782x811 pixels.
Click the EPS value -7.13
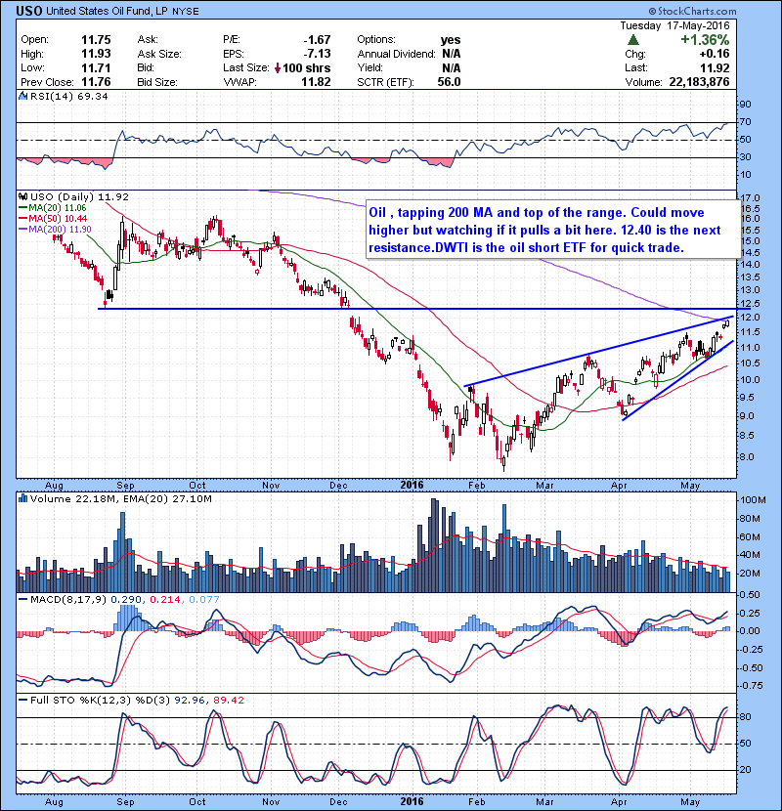(317, 54)
